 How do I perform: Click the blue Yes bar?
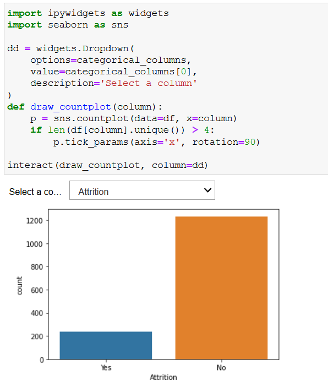[106, 345]
